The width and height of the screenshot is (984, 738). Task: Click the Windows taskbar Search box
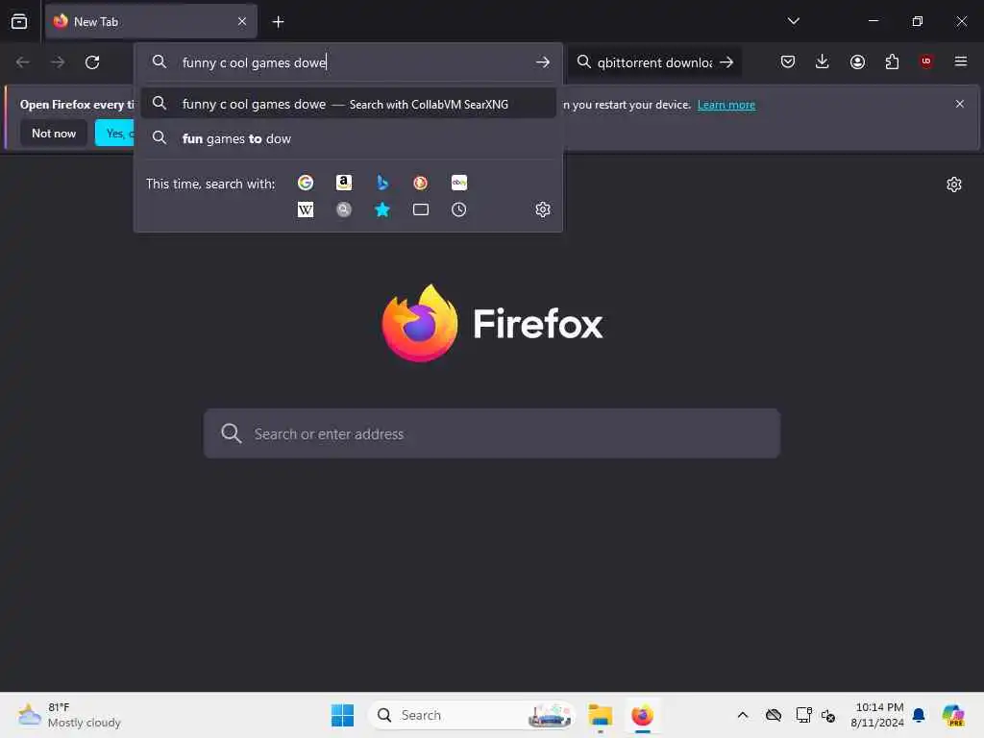pos(472,715)
